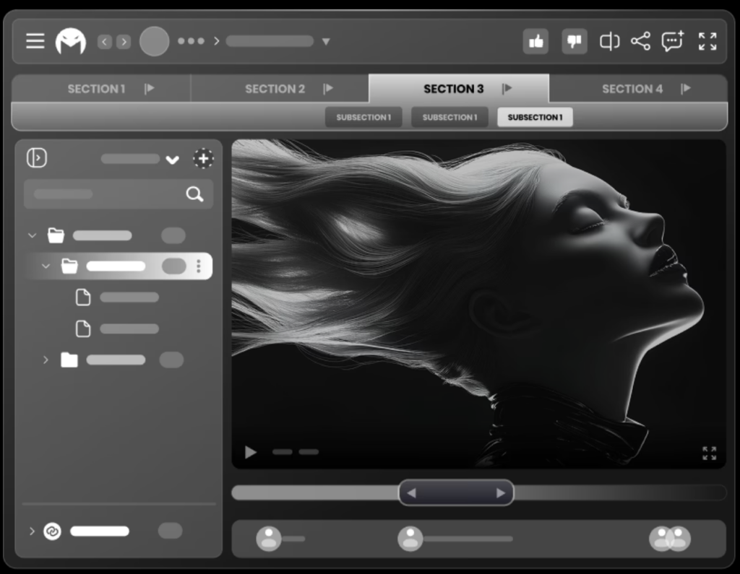Select the highlighted Subsection 1 button
This screenshot has width=740, height=574.
(535, 117)
